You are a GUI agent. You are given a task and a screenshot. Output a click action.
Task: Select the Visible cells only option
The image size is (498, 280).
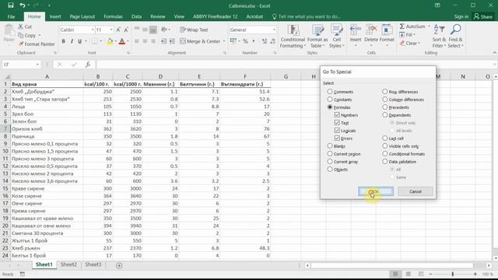pyautogui.click(x=385, y=146)
